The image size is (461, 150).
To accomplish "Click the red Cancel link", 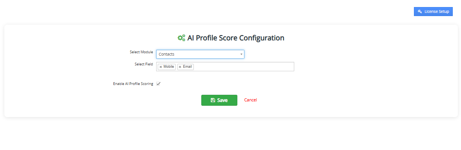I will 250,100.
